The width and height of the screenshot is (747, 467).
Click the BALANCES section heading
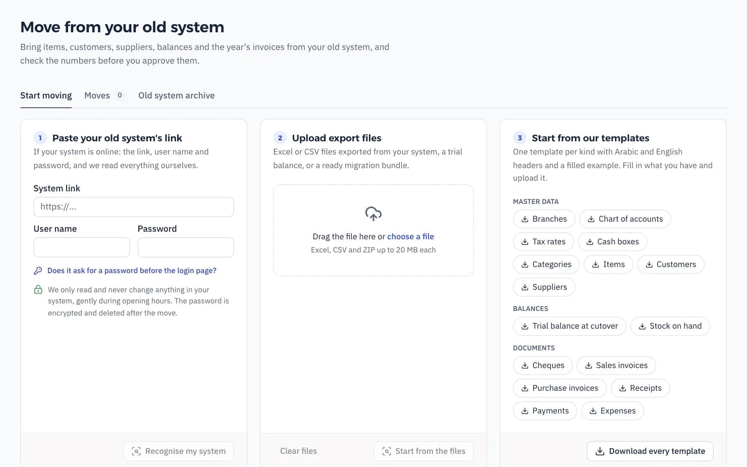[x=530, y=308]
